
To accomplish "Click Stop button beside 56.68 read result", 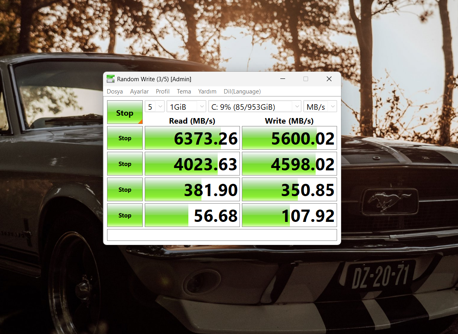I will pos(125,215).
